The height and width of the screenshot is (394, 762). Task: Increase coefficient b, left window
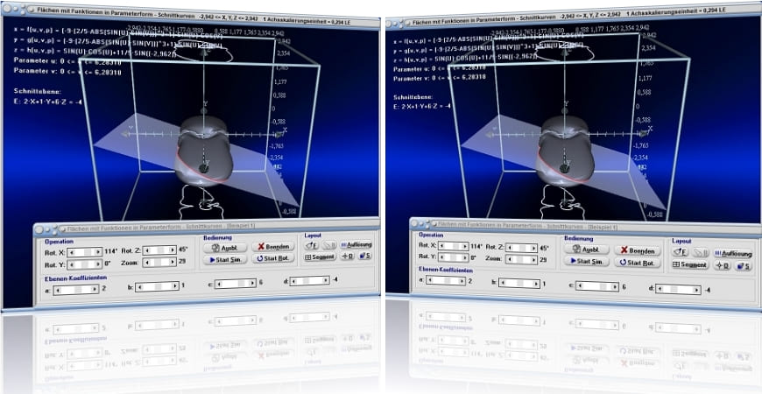(175, 286)
